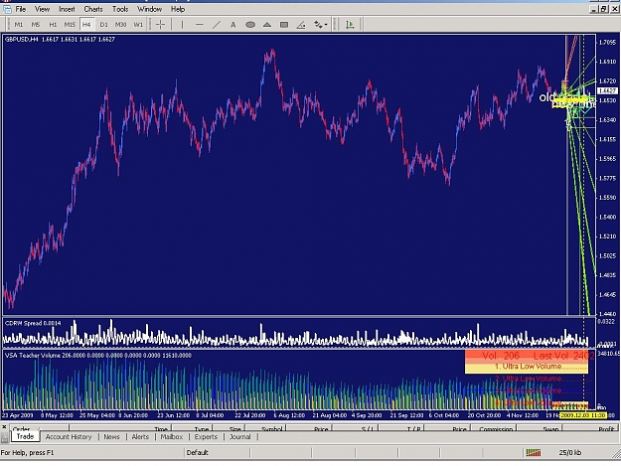
Task: Open the Trade tab in terminal
Action: pos(25,436)
